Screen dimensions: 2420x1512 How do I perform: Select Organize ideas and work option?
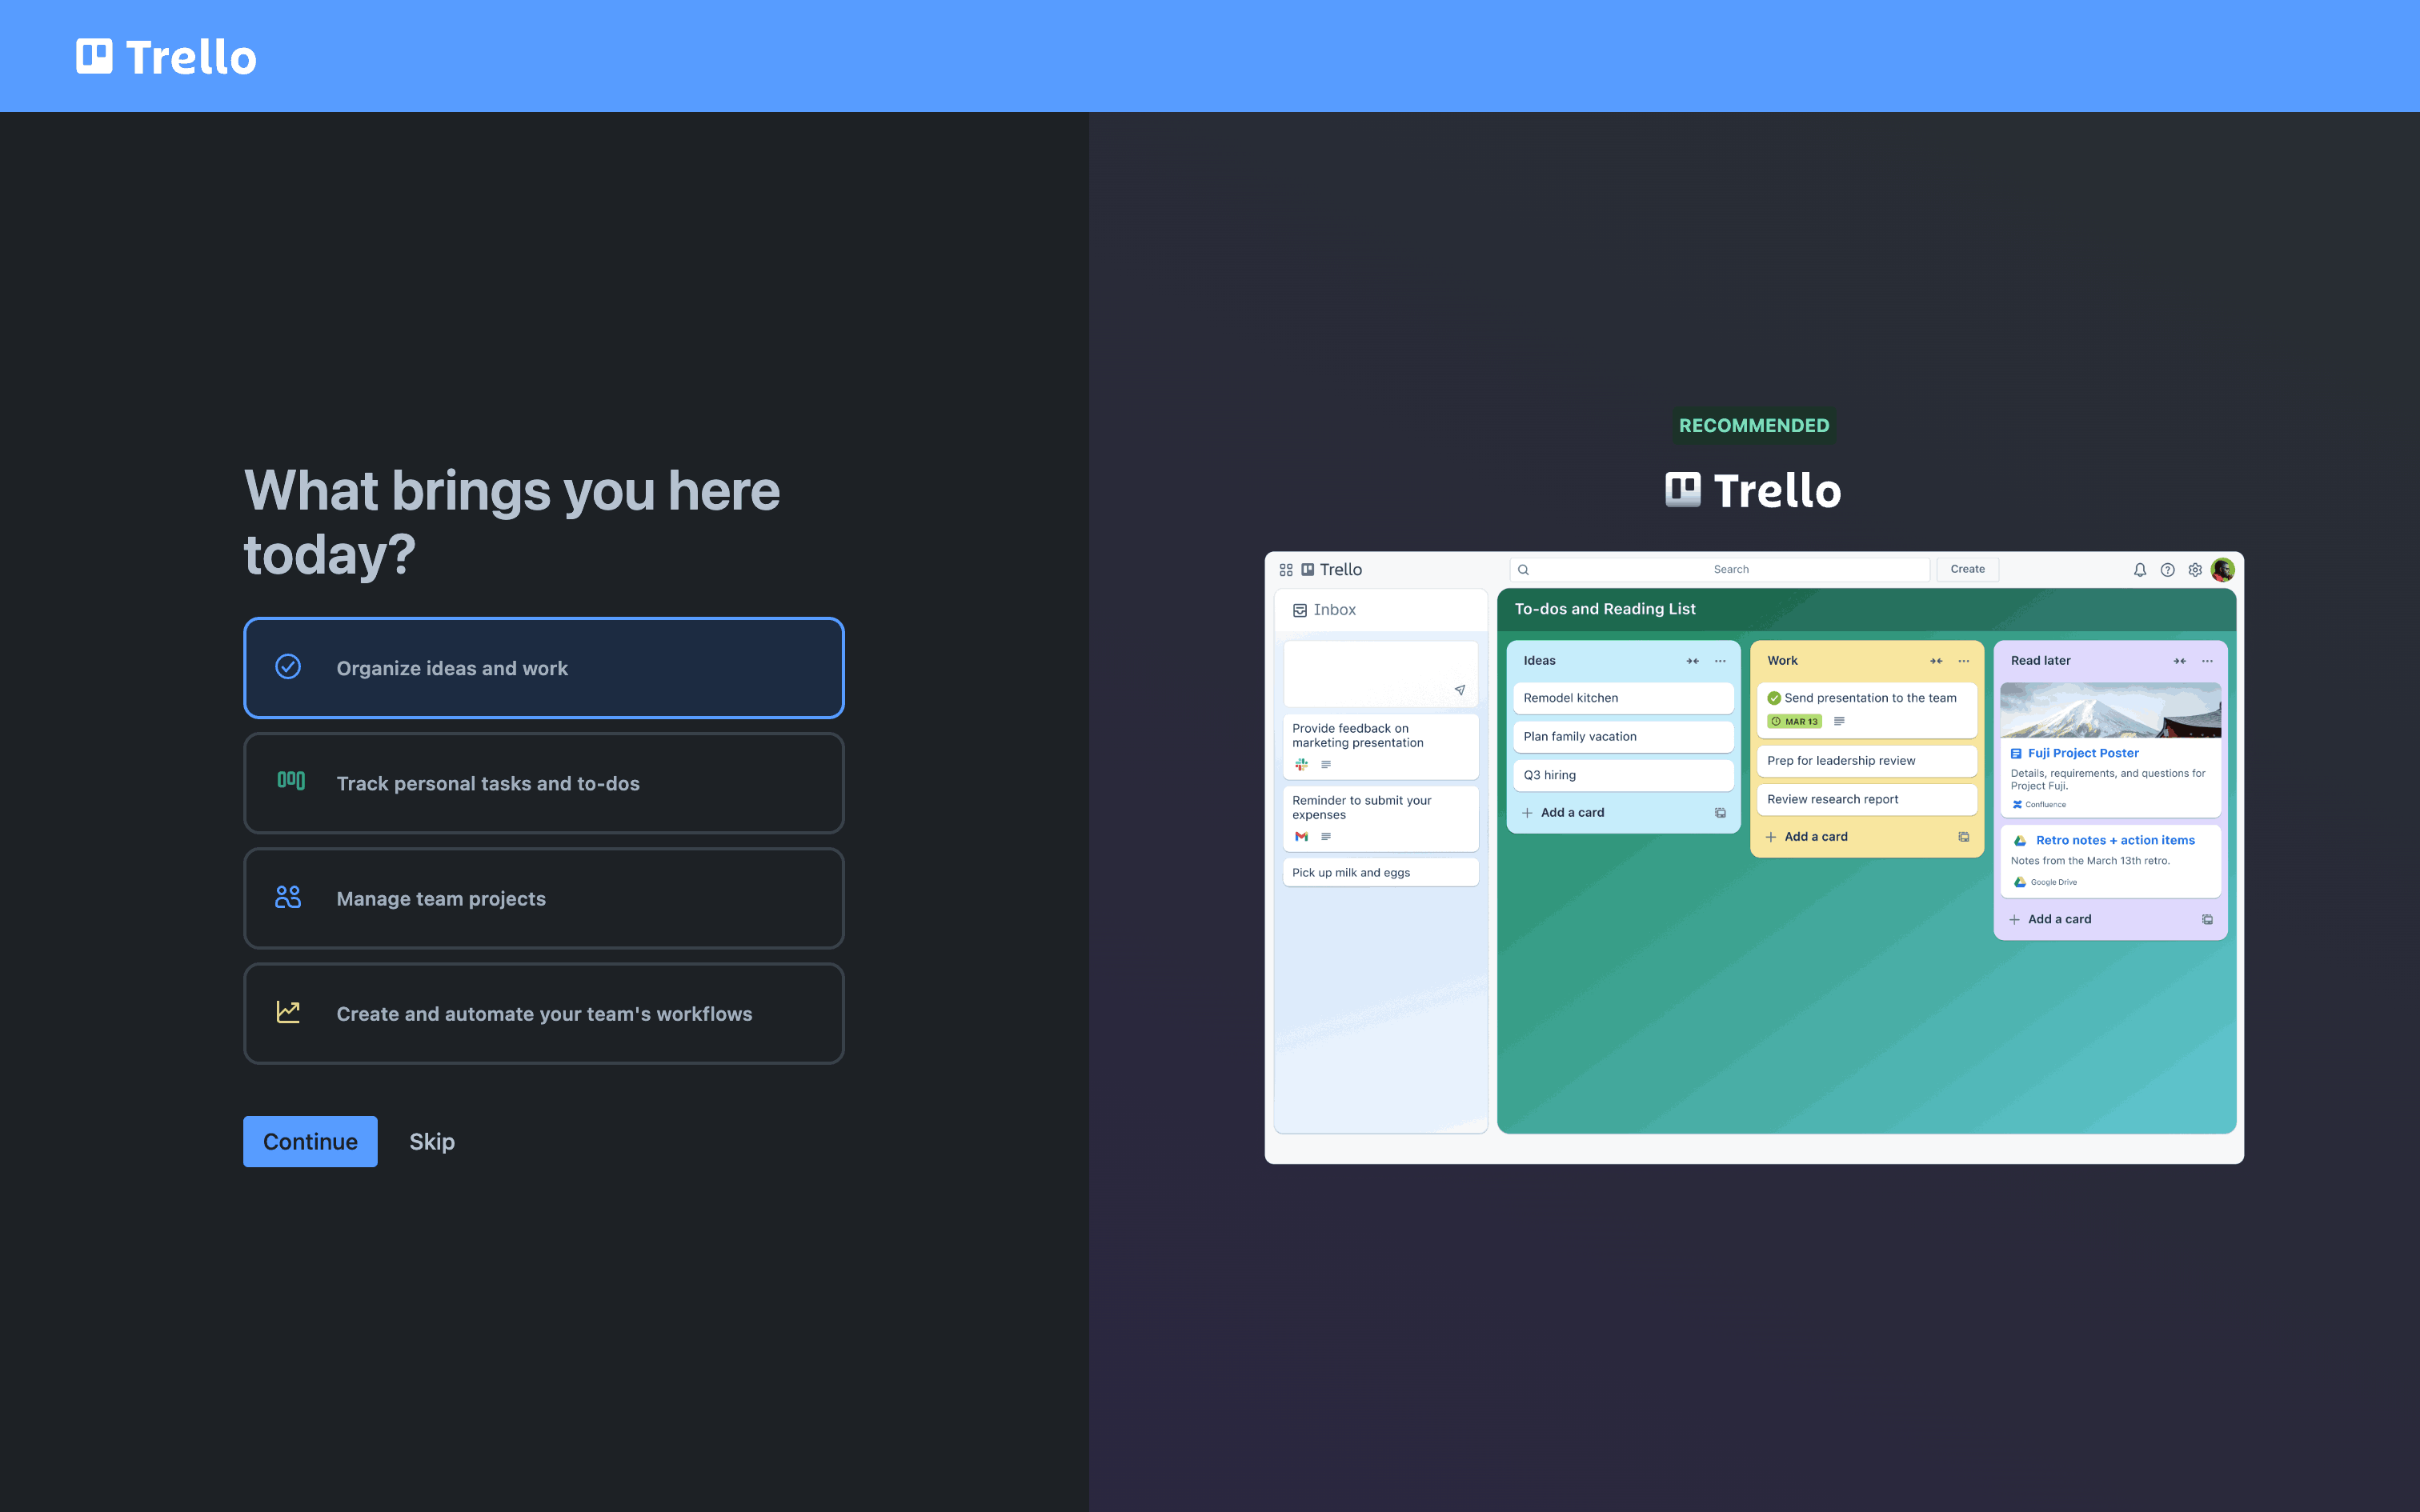coord(544,668)
